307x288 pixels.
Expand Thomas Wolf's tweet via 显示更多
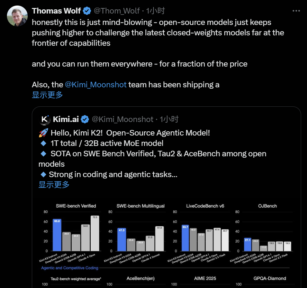tap(47, 95)
